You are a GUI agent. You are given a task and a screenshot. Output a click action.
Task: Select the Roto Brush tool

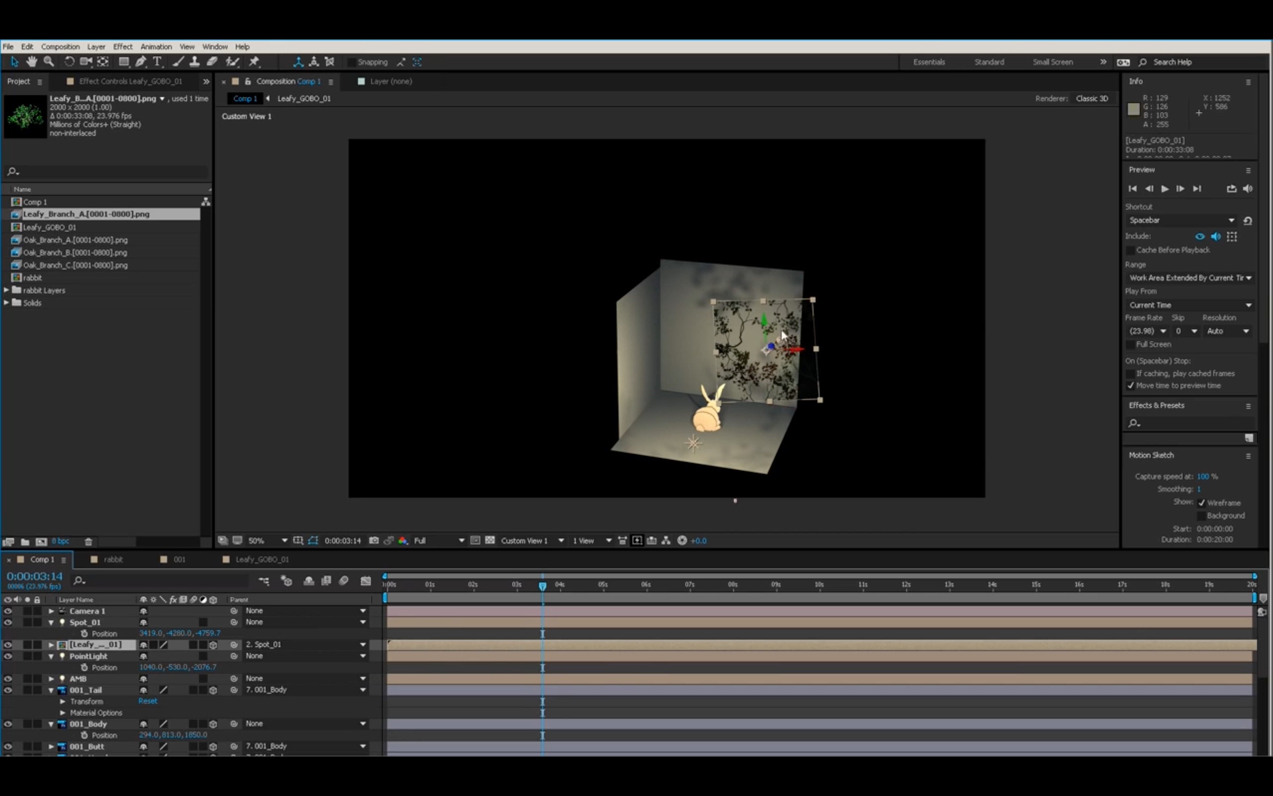(x=232, y=61)
